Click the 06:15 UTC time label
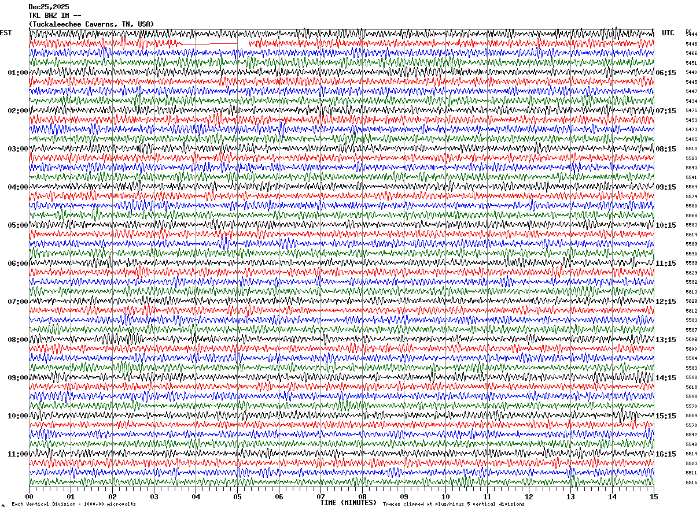This screenshot has height=512, width=700. tap(666, 73)
